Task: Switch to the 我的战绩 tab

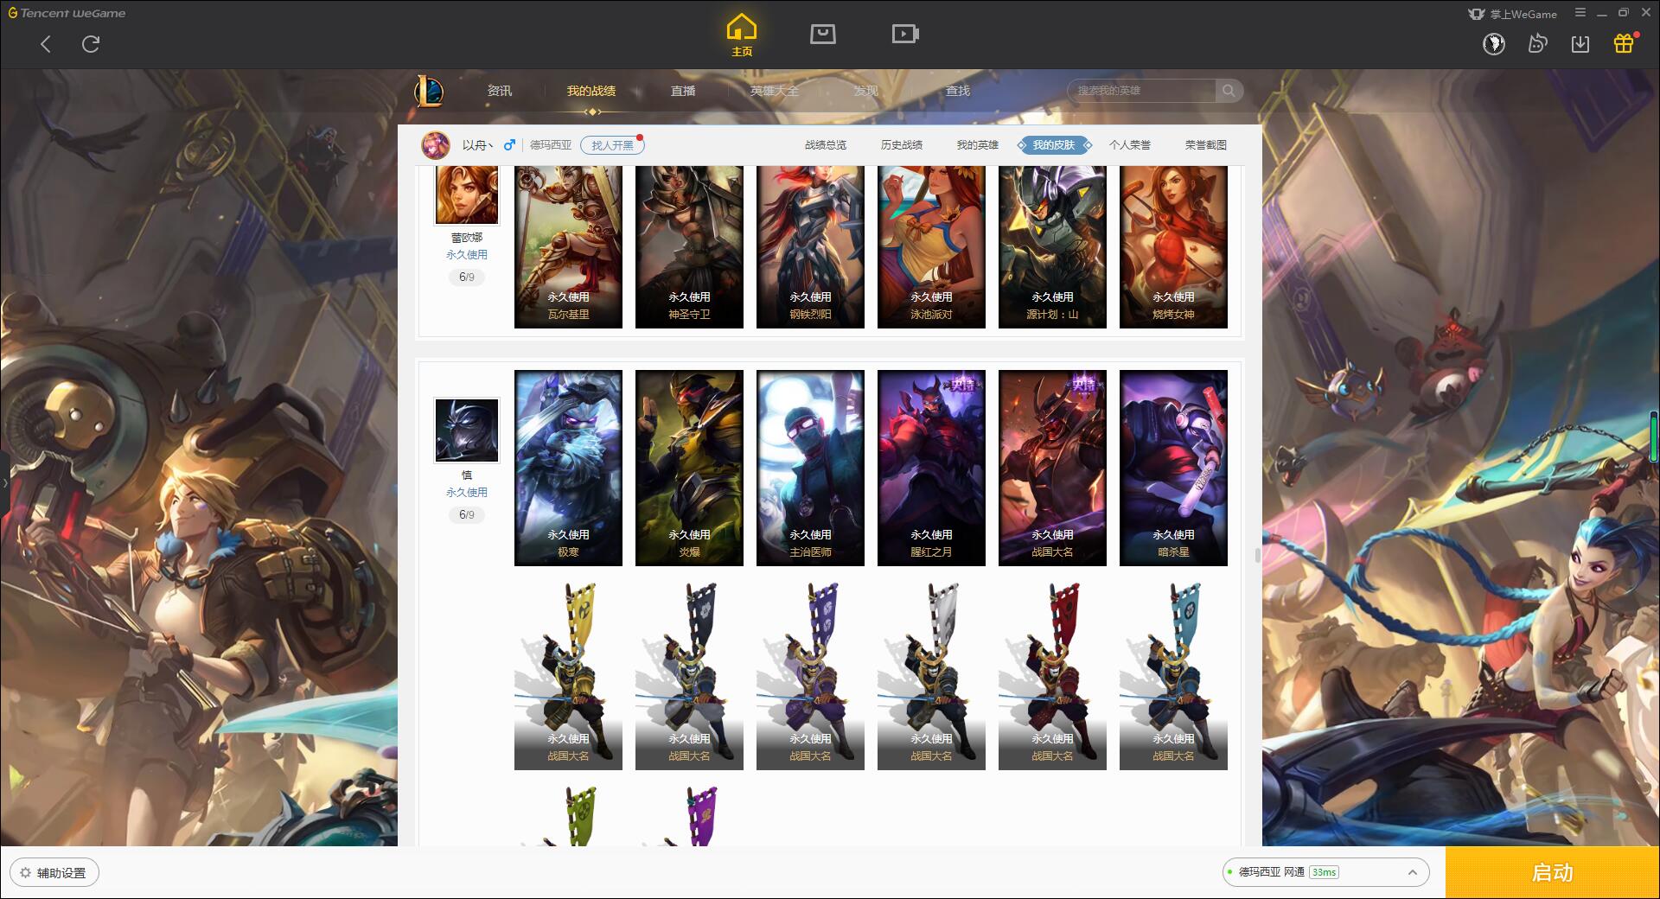Action: coord(591,91)
